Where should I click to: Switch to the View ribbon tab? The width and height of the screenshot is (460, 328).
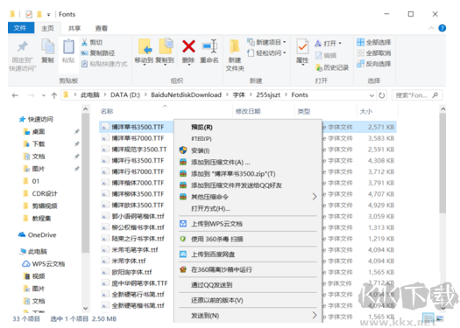point(102,28)
